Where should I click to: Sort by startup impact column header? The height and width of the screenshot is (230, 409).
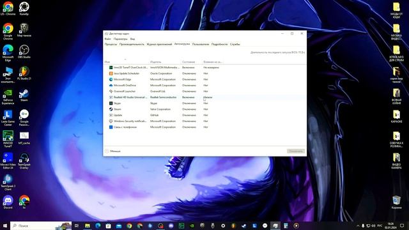coord(213,62)
